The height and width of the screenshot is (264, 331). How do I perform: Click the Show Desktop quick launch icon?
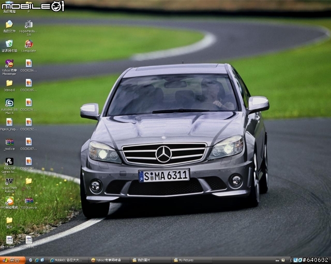point(42,260)
